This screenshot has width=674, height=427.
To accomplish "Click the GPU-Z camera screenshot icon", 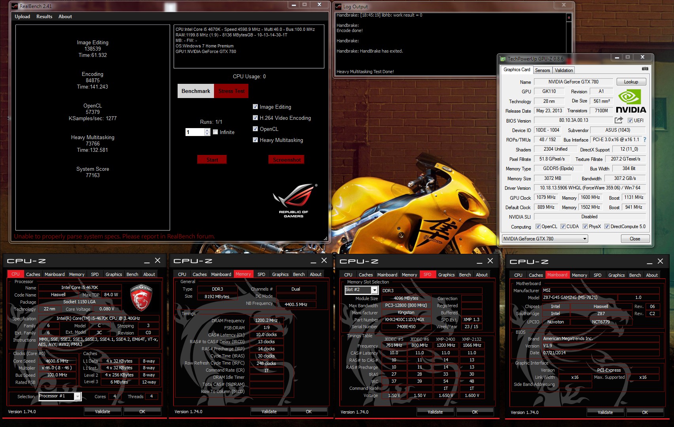I will coord(645,69).
